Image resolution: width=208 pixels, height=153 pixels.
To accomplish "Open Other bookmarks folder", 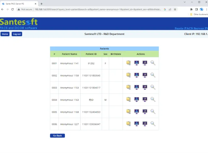I will coord(199,14).
